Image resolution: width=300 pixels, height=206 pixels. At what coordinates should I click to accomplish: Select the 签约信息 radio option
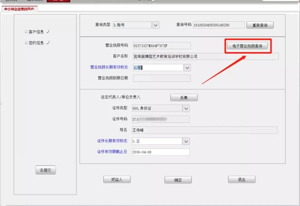click(x=26, y=43)
